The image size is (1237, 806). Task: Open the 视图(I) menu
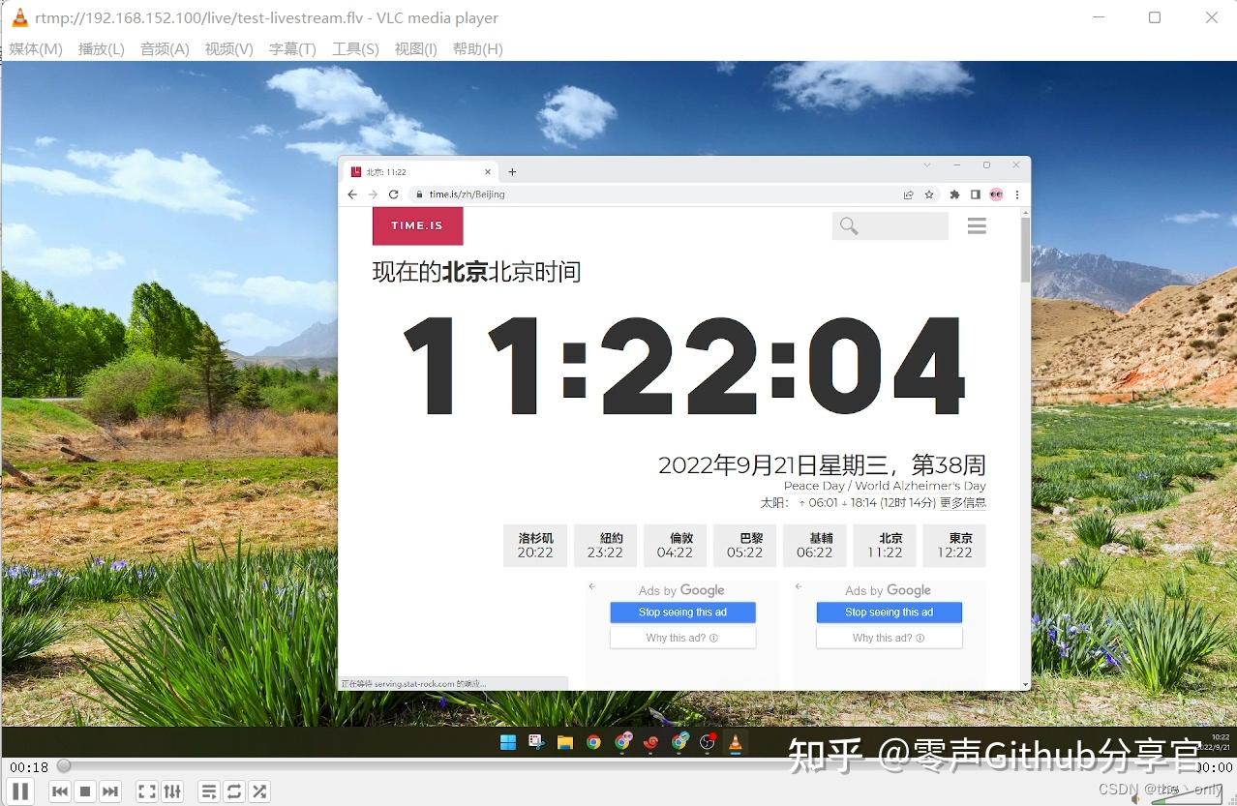coord(415,49)
